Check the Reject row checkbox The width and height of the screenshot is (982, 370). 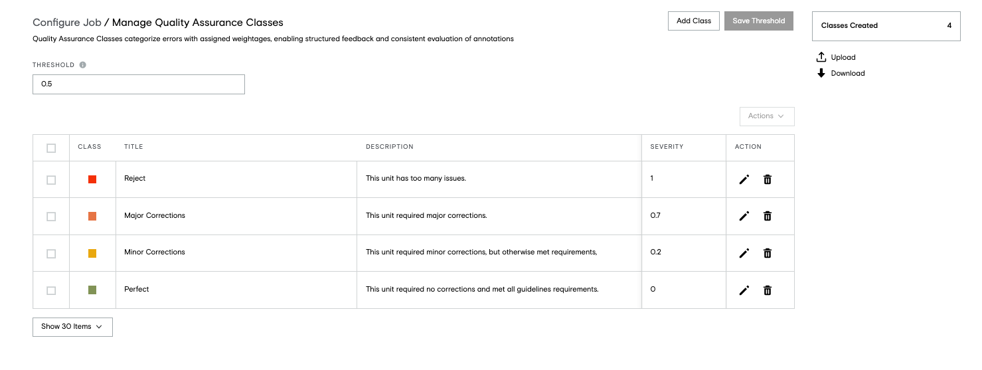(51, 180)
